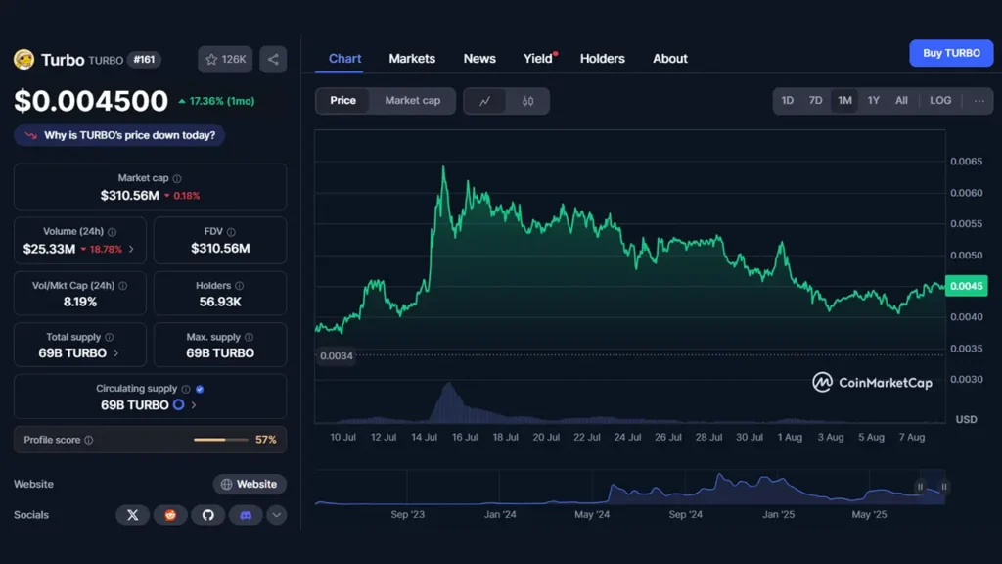Click the $0.004500 price text

pyautogui.click(x=91, y=101)
